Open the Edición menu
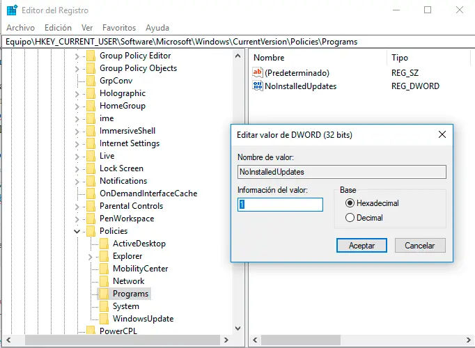This screenshot has width=475, height=348. 58,28
